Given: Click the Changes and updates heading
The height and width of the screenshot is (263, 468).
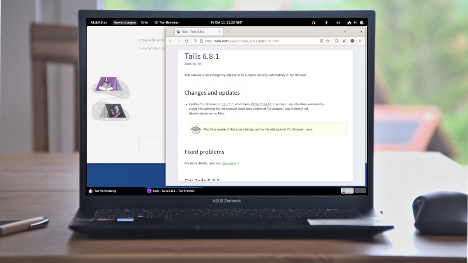Looking at the screenshot, I should coord(212,93).
